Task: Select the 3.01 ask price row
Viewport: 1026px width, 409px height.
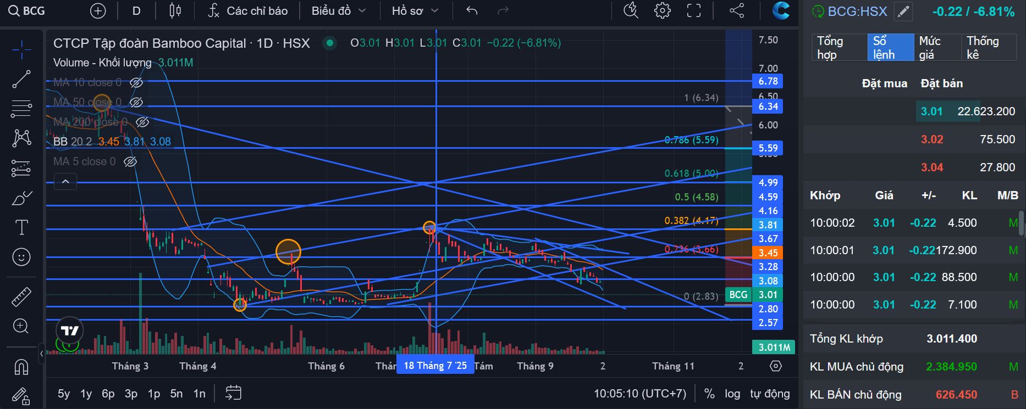Action: click(x=914, y=111)
